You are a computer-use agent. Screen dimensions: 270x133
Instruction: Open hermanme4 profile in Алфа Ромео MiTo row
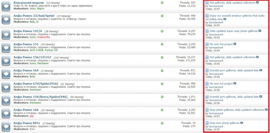tap(216, 126)
